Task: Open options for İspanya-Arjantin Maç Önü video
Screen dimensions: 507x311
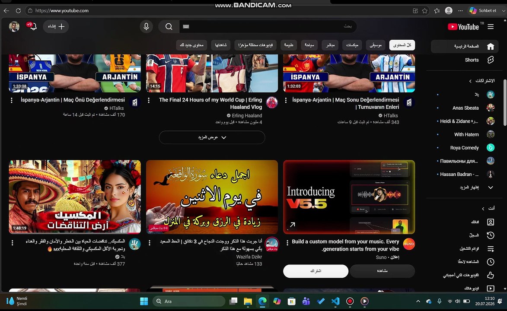Action: tap(12, 101)
